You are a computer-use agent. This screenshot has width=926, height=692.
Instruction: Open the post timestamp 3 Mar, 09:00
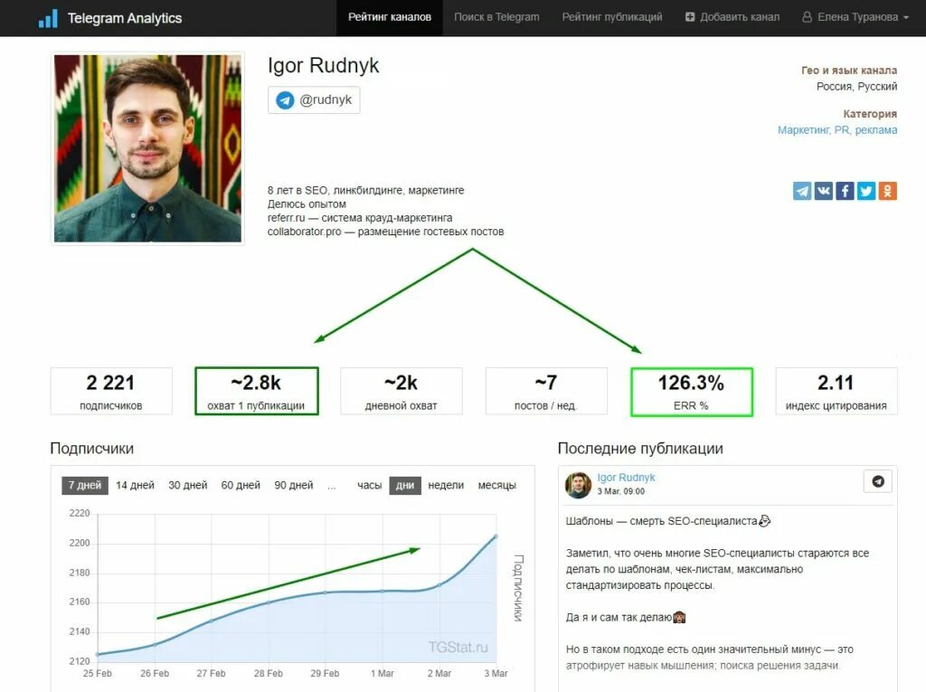pos(620,491)
